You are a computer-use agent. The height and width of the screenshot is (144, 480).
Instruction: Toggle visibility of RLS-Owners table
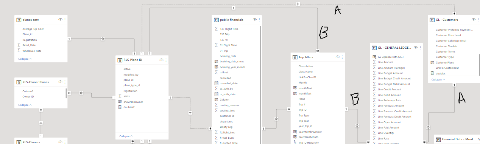point(60,142)
